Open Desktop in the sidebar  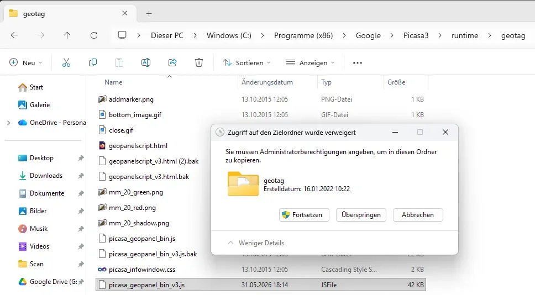(36, 158)
